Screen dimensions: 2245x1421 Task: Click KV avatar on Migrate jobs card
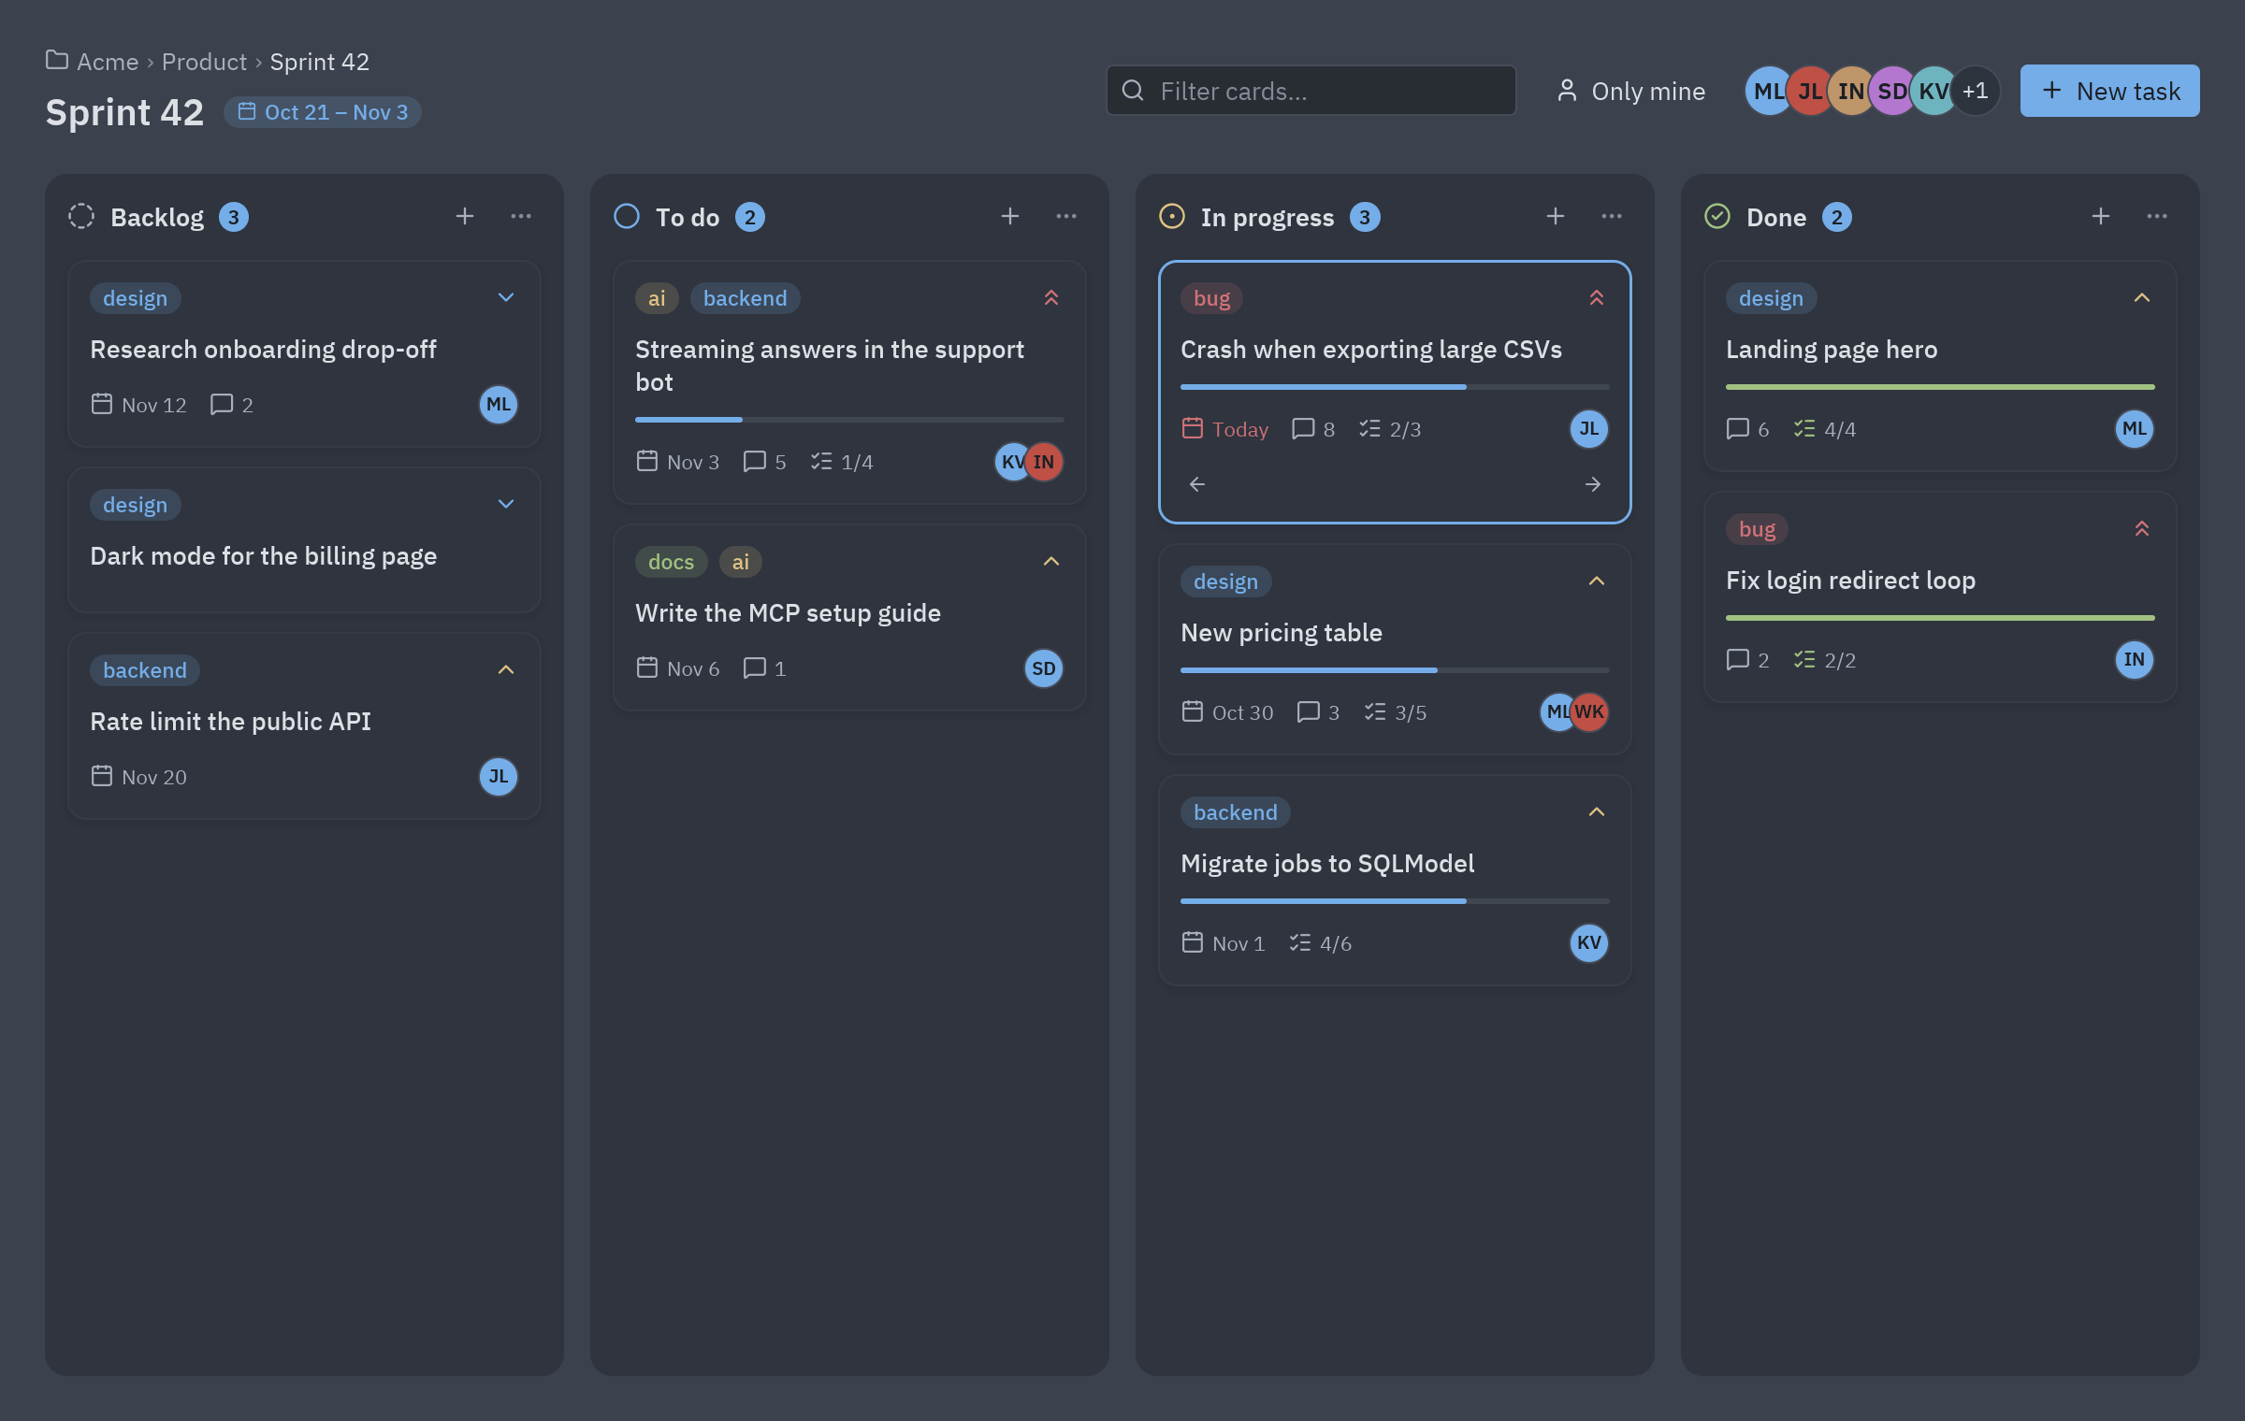tap(1589, 943)
